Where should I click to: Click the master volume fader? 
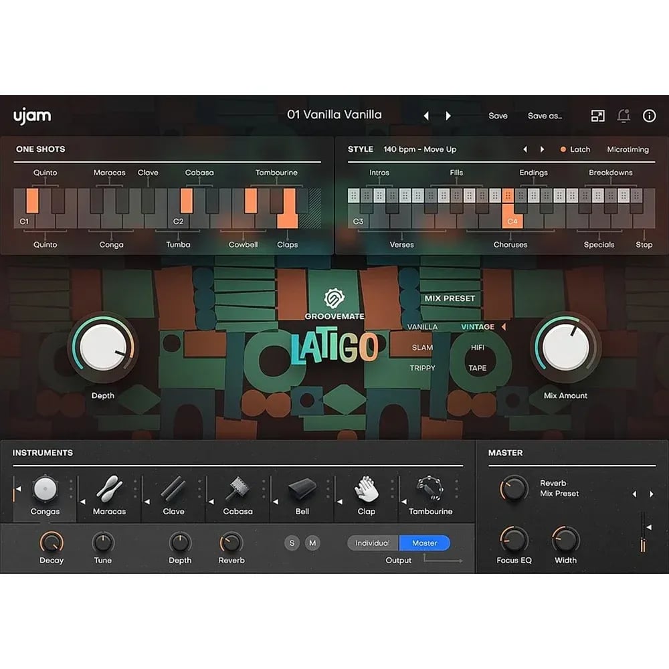[643, 533]
